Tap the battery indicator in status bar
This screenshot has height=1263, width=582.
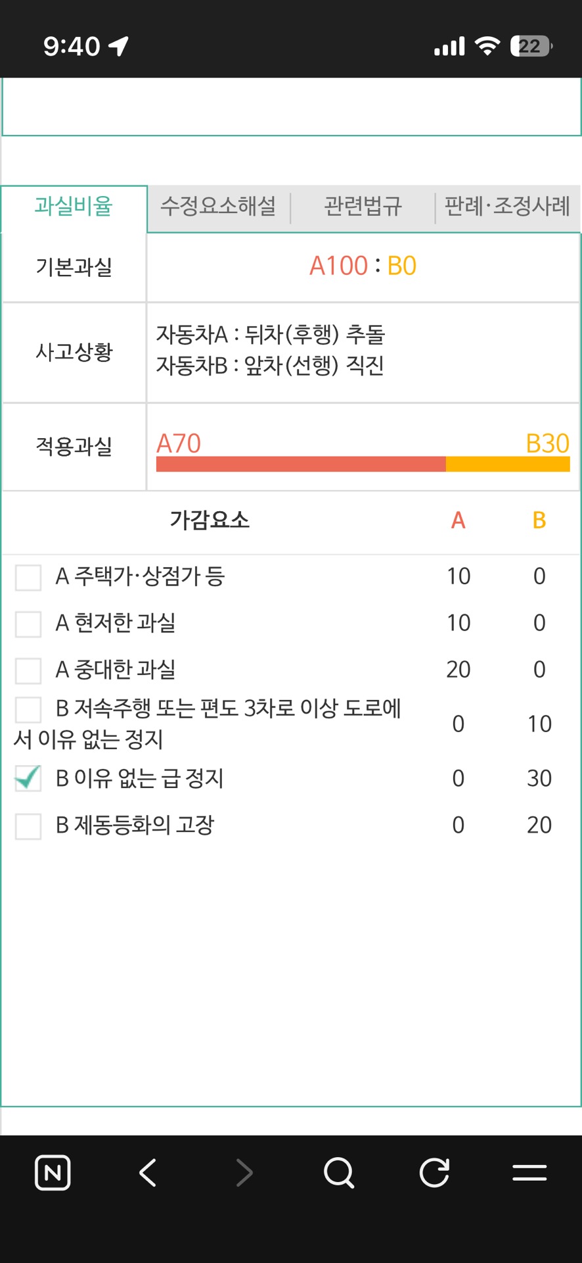531,46
